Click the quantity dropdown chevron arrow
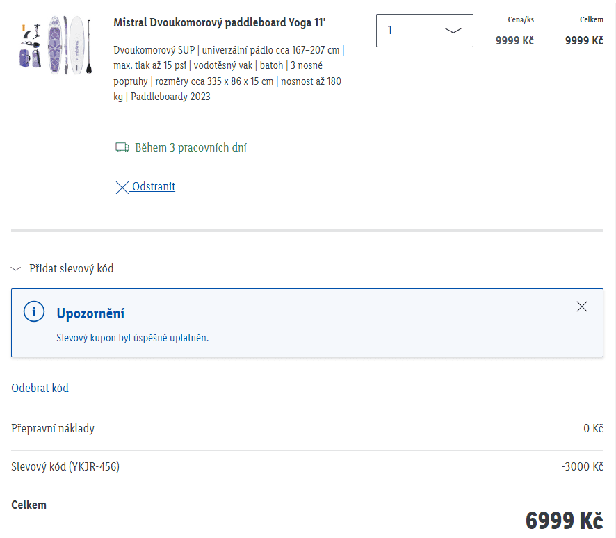The width and height of the screenshot is (616, 538). [453, 31]
